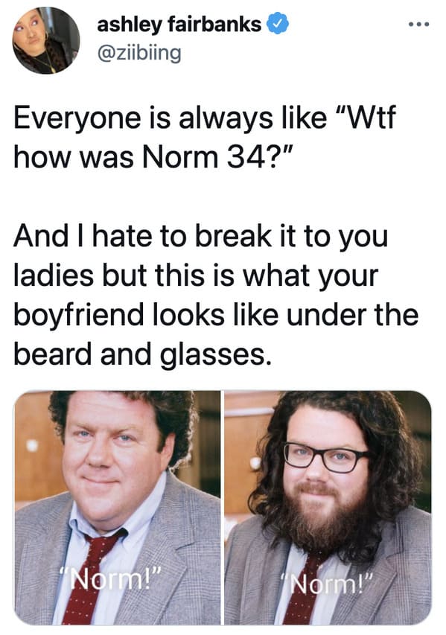Open the @ziibiing handle link
This screenshot has width=446, height=635.
point(139,53)
